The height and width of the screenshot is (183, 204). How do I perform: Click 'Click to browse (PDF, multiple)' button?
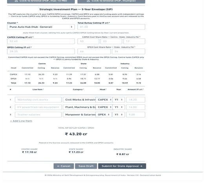pos(111,1)
